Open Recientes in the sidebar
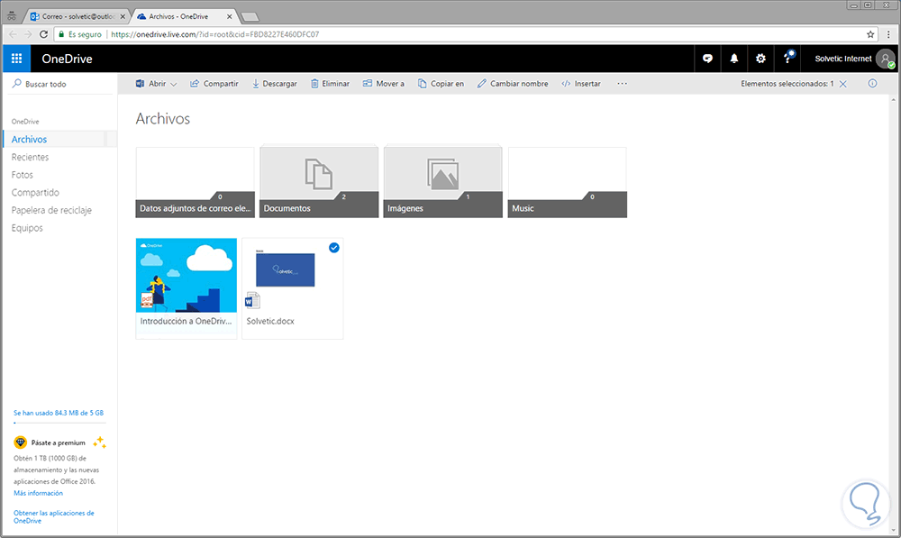The width and height of the screenshot is (901, 538). (30, 157)
